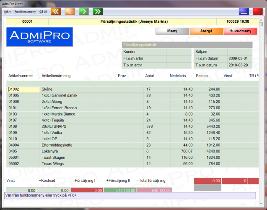Image resolution: width=267 pixels, height=210 pixels.
Task: Click the Fr.o.m artnr input field
Action: point(179,58)
